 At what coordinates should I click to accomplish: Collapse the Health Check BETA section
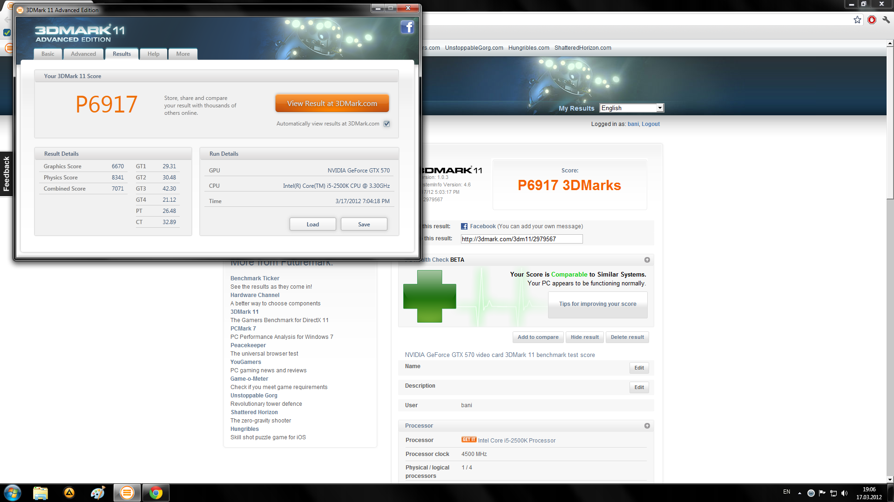click(647, 260)
